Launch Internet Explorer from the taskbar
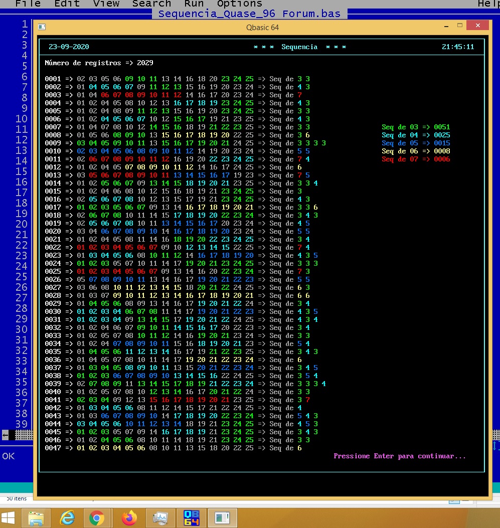Screen dimensions: 500x528 coord(67,517)
